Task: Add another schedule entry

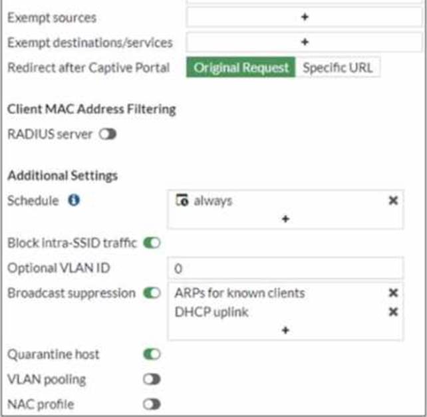Action: 285,218
